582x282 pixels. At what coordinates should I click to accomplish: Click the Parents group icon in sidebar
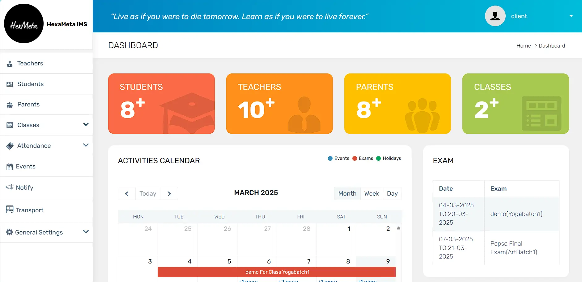point(10,105)
